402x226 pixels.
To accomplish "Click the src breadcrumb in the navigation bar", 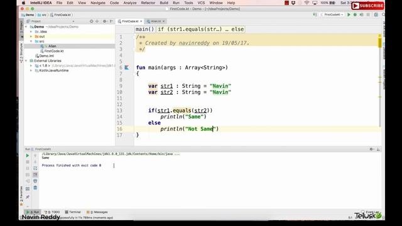I will (x=42, y=15).
